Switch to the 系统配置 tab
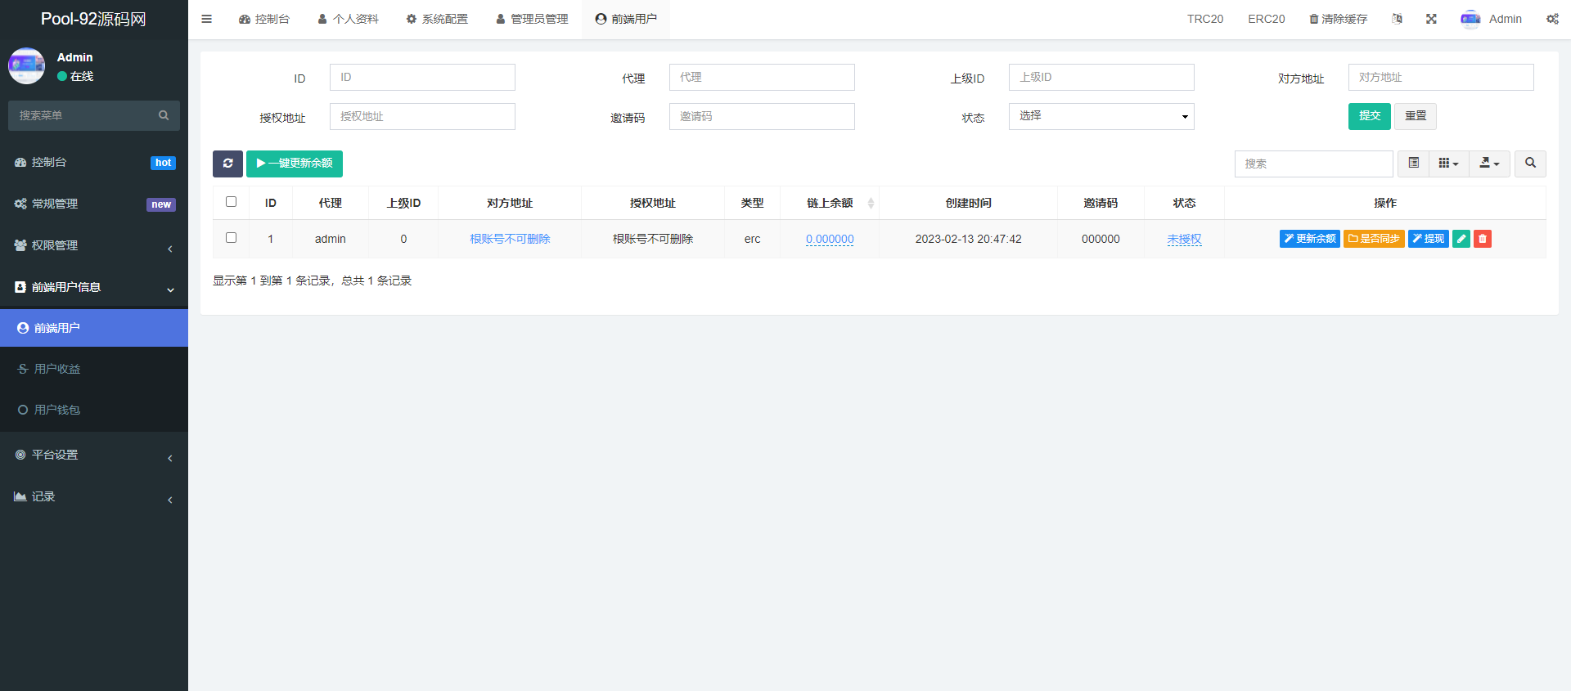The image size is (1571, 691). [437, 19]
